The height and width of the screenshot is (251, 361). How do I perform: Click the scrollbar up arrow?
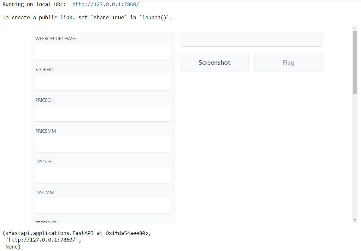coord(355,29)
